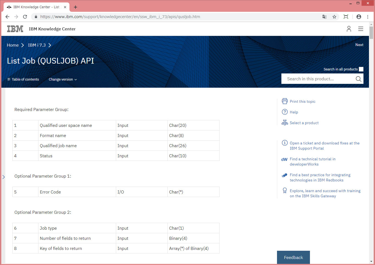Expand the Change version dropdown
This screenshot has height=265, width=375.
click(x=63, y=79)
